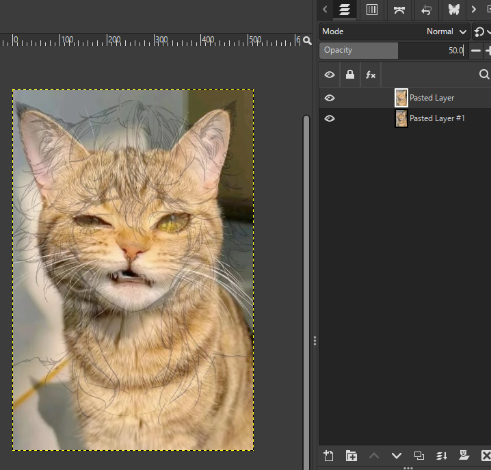The image size is (491, 470).
Task: Switch to the Undo History dock tab
Action: (x=426, y=10)
